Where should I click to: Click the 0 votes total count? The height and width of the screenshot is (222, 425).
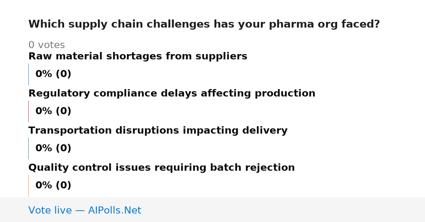pos(46,45)
